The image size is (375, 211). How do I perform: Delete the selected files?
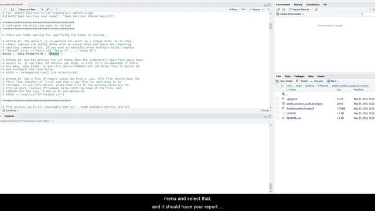pyautogui.click(x=302, y=81)
